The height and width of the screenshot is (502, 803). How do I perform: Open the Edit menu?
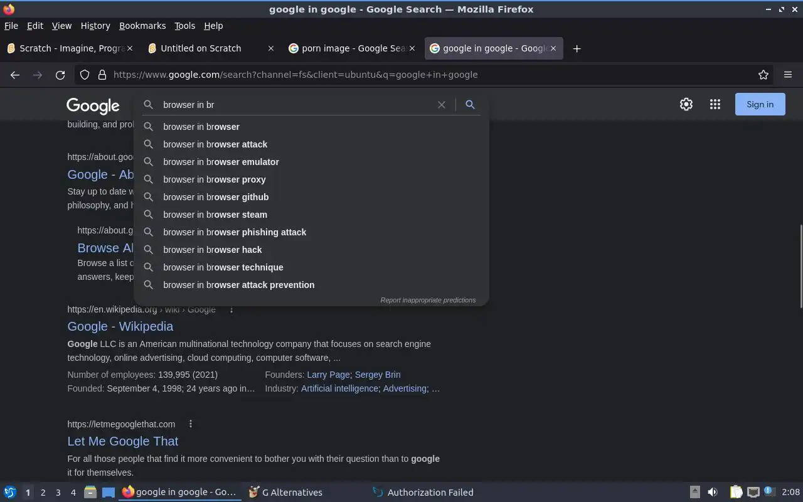pyautogui.click(x=35, y=26)
